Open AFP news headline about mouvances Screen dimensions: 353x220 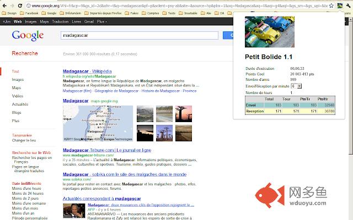pos(141,205)
